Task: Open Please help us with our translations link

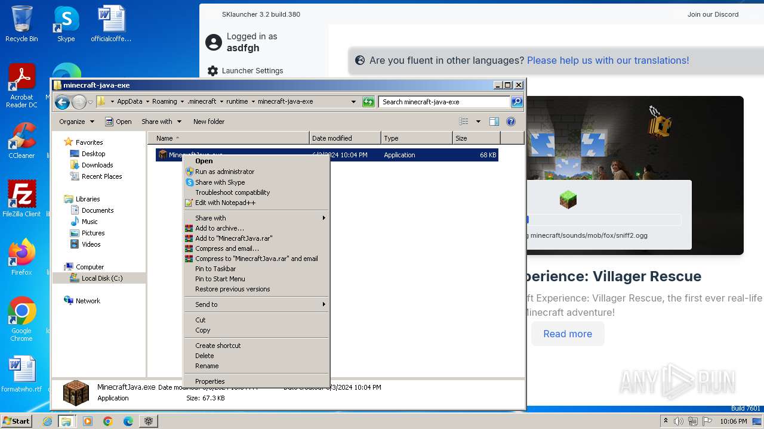Action: pos(608,60)
